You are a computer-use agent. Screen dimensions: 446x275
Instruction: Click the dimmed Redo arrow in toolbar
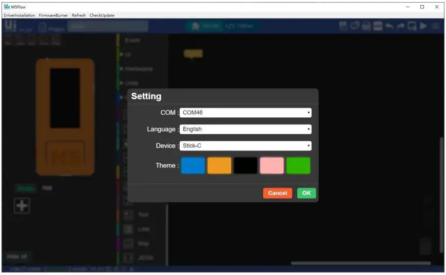[400, 26]
